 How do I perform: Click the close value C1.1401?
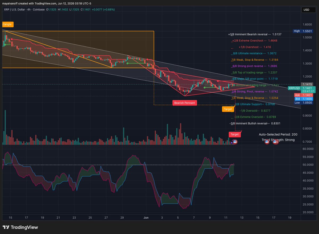pyautogui.click(x=85, y=9)
